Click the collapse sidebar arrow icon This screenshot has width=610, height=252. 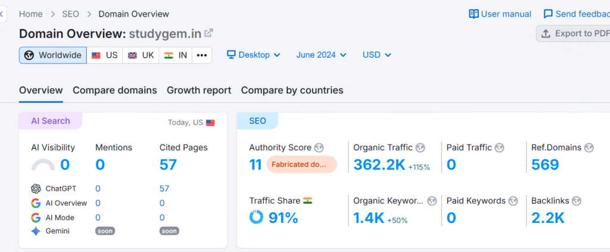tap(2, 15)
